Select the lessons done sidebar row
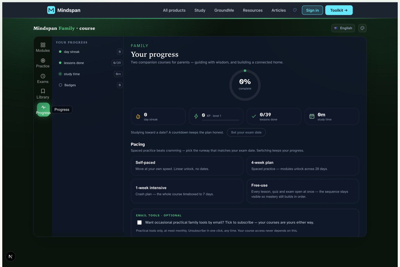The image size is (400, 267). [x=89, y=63]
